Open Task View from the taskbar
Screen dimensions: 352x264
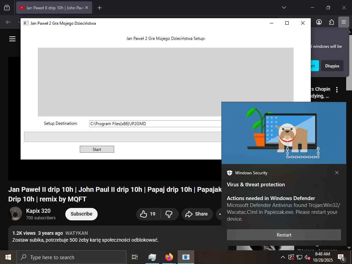(134, 257)
